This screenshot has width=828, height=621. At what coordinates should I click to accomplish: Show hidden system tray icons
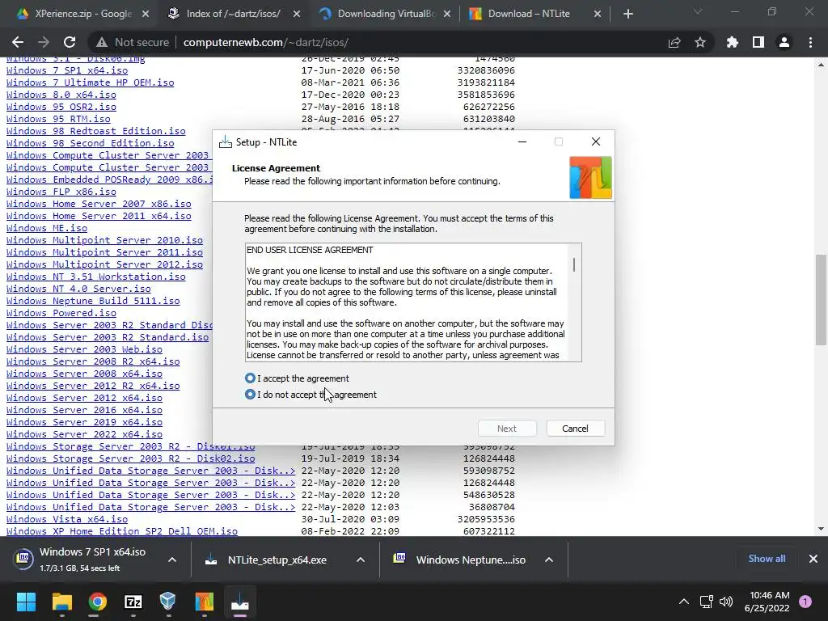tap(684, 602)
